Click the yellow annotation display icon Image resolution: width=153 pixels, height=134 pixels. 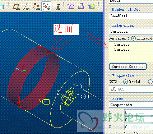click(56, 6)
